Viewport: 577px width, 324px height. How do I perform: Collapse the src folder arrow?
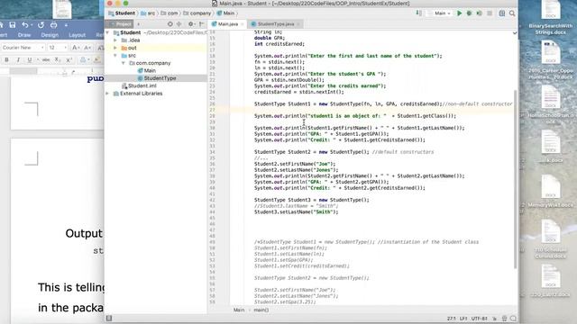(115, 56)
